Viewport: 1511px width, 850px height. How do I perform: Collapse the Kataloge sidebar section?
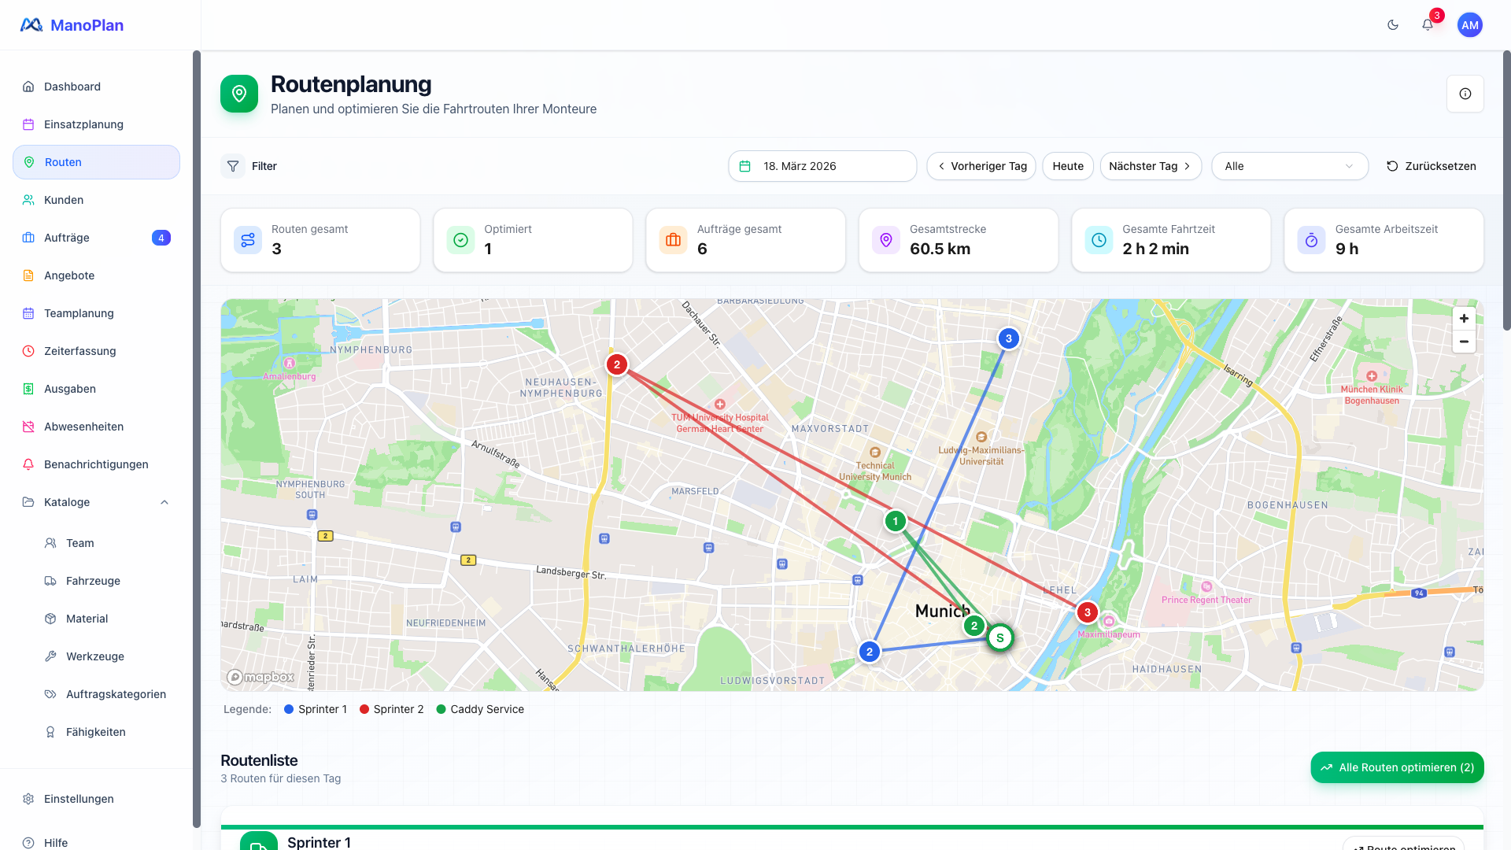164,502
